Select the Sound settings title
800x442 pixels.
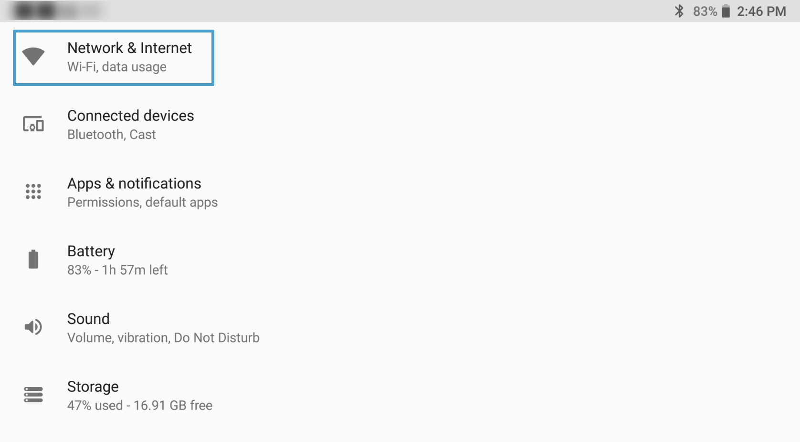(x=88, y=319)
